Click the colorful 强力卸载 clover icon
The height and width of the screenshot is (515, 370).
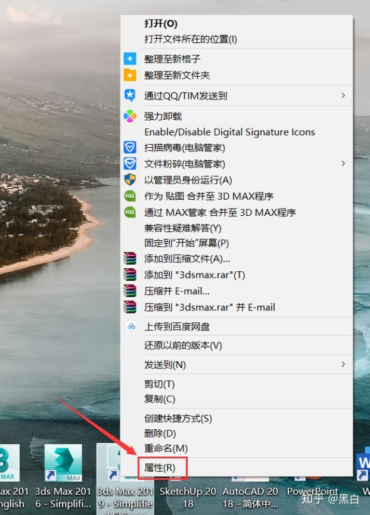(130, 116)
